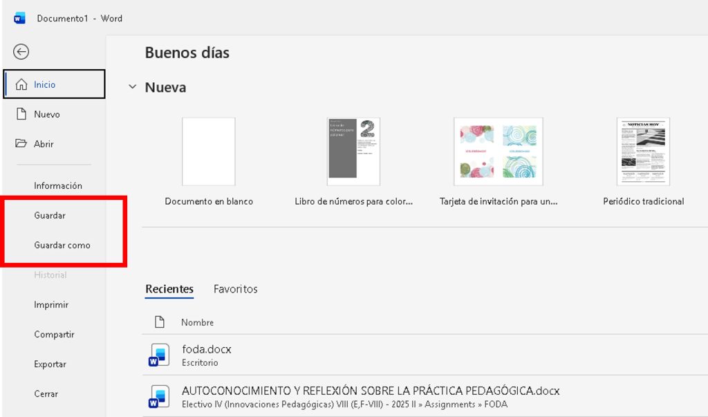Click the Inicio home icon

[x=21, y=84]
